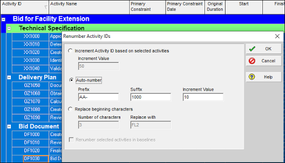
Task: Tick Renumber selected activities in baselines checkbox
Action: [71, 140]
